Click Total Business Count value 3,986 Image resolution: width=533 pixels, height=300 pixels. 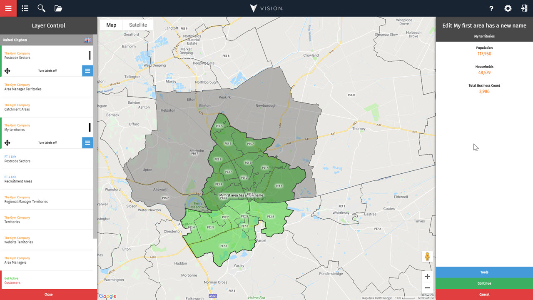484,91
